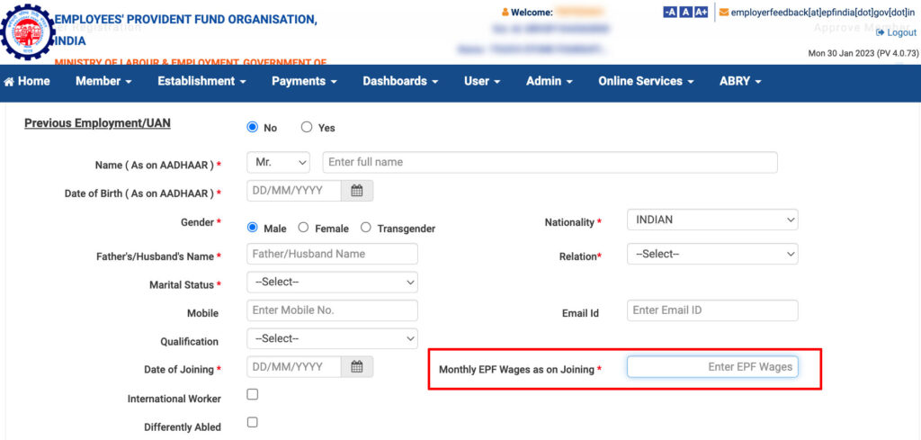The width and height of the screenshot is (921, 440).
Task: Open the Relation select dropdown
Action: (712, 255)
